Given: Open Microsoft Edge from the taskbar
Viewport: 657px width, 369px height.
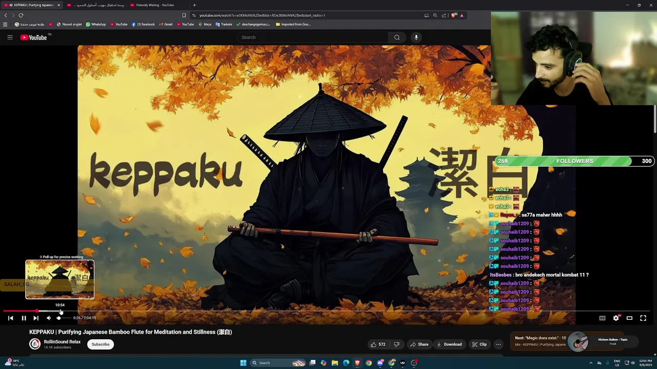Looking at the screenshot, I should pyautogui.click(x=346, y=363).
